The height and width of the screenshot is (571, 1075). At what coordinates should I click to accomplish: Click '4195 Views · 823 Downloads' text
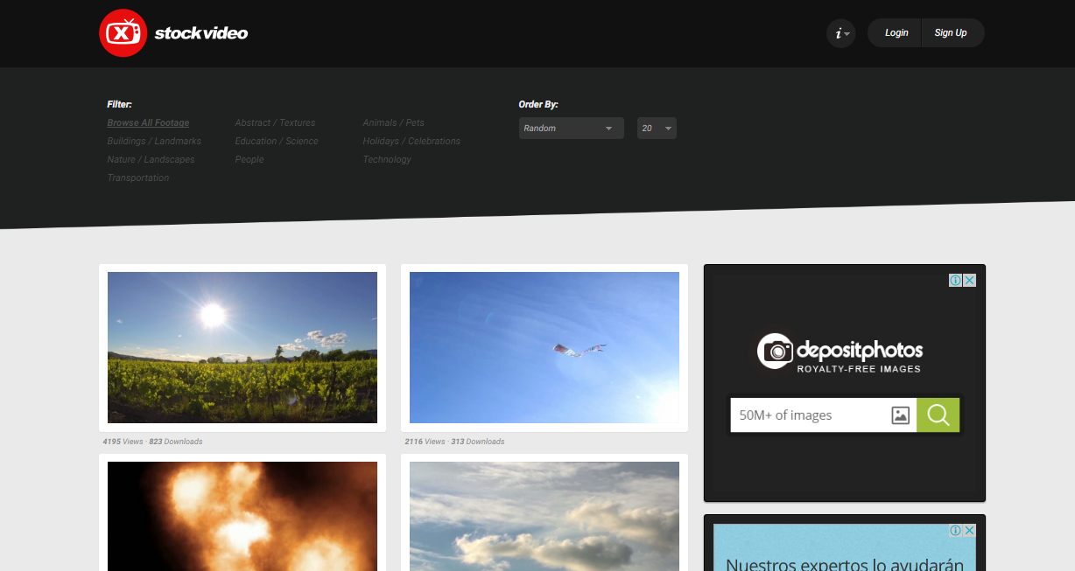pos(152,442)
